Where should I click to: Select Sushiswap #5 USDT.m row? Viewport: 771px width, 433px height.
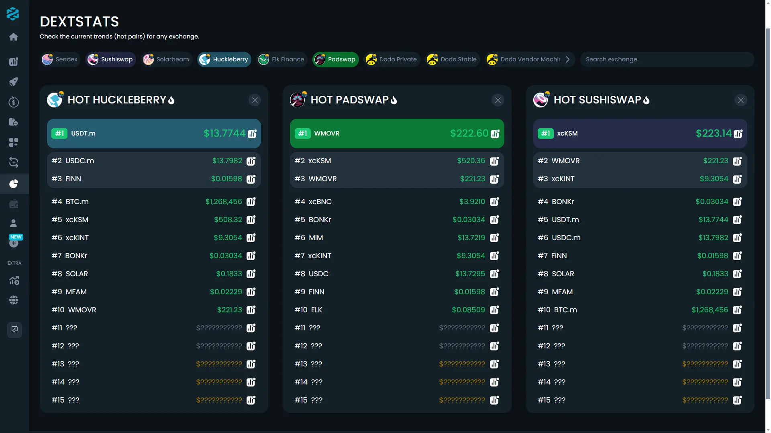click(640, 220)
